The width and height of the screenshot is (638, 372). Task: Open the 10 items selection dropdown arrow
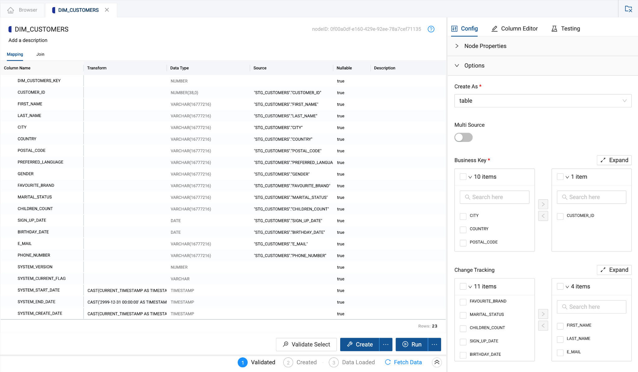click(x=470, y=177)
